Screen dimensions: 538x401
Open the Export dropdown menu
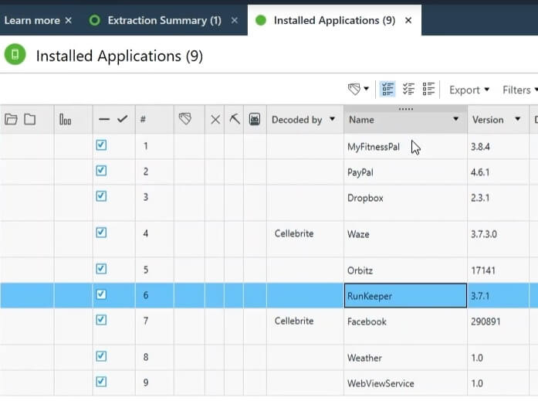(x=469, y=90)
